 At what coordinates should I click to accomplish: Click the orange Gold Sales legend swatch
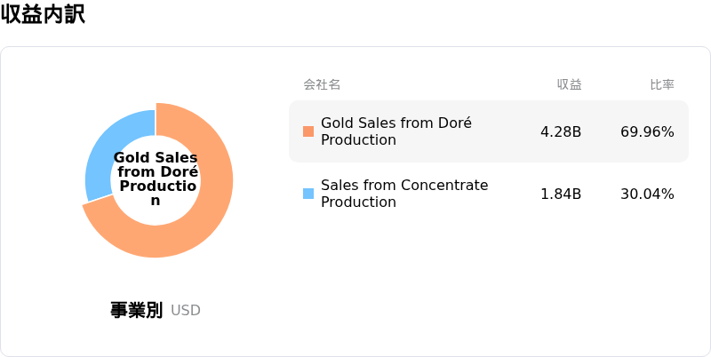[x=308, y=131]
